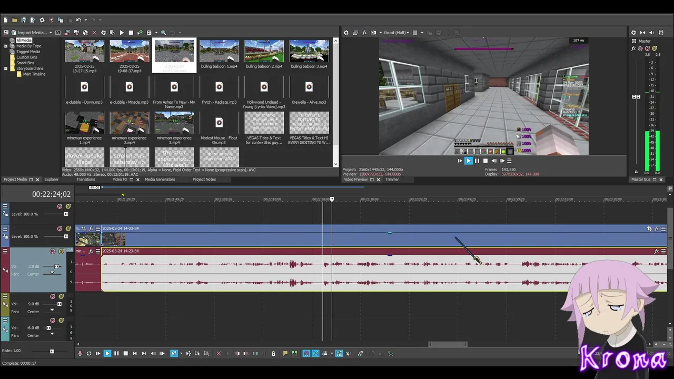674x379 pixels.
Task: Open project properties gear in main toolbar
Action: (42, 20)
